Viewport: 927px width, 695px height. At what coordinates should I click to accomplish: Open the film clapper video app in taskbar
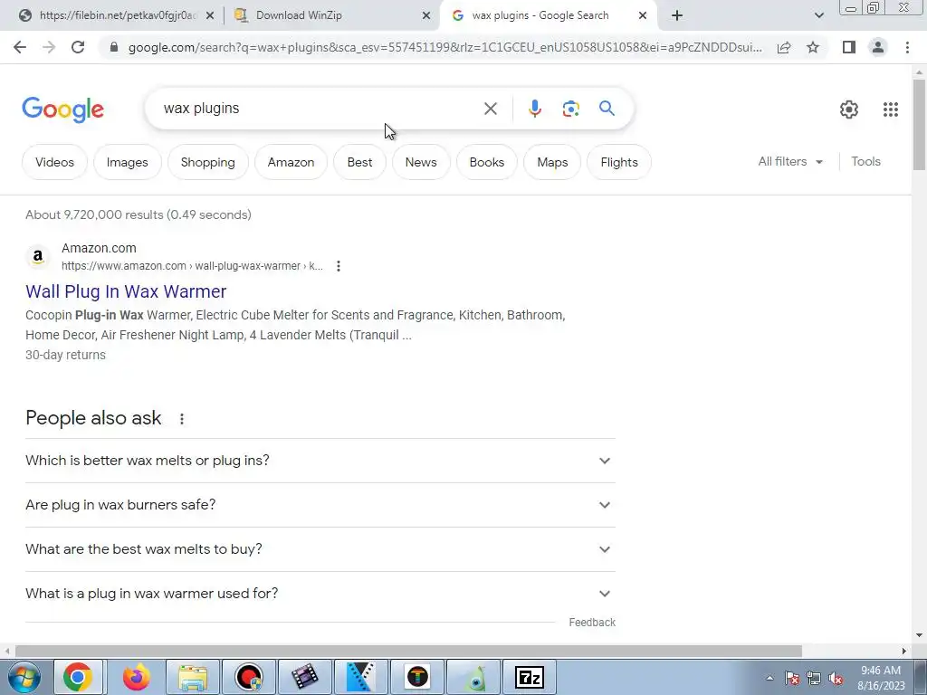click(305, 677)
